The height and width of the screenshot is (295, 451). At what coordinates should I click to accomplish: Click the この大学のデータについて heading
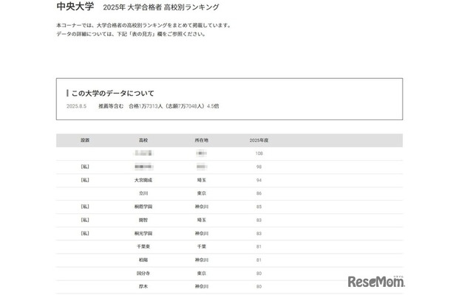[x=112, y=93]
